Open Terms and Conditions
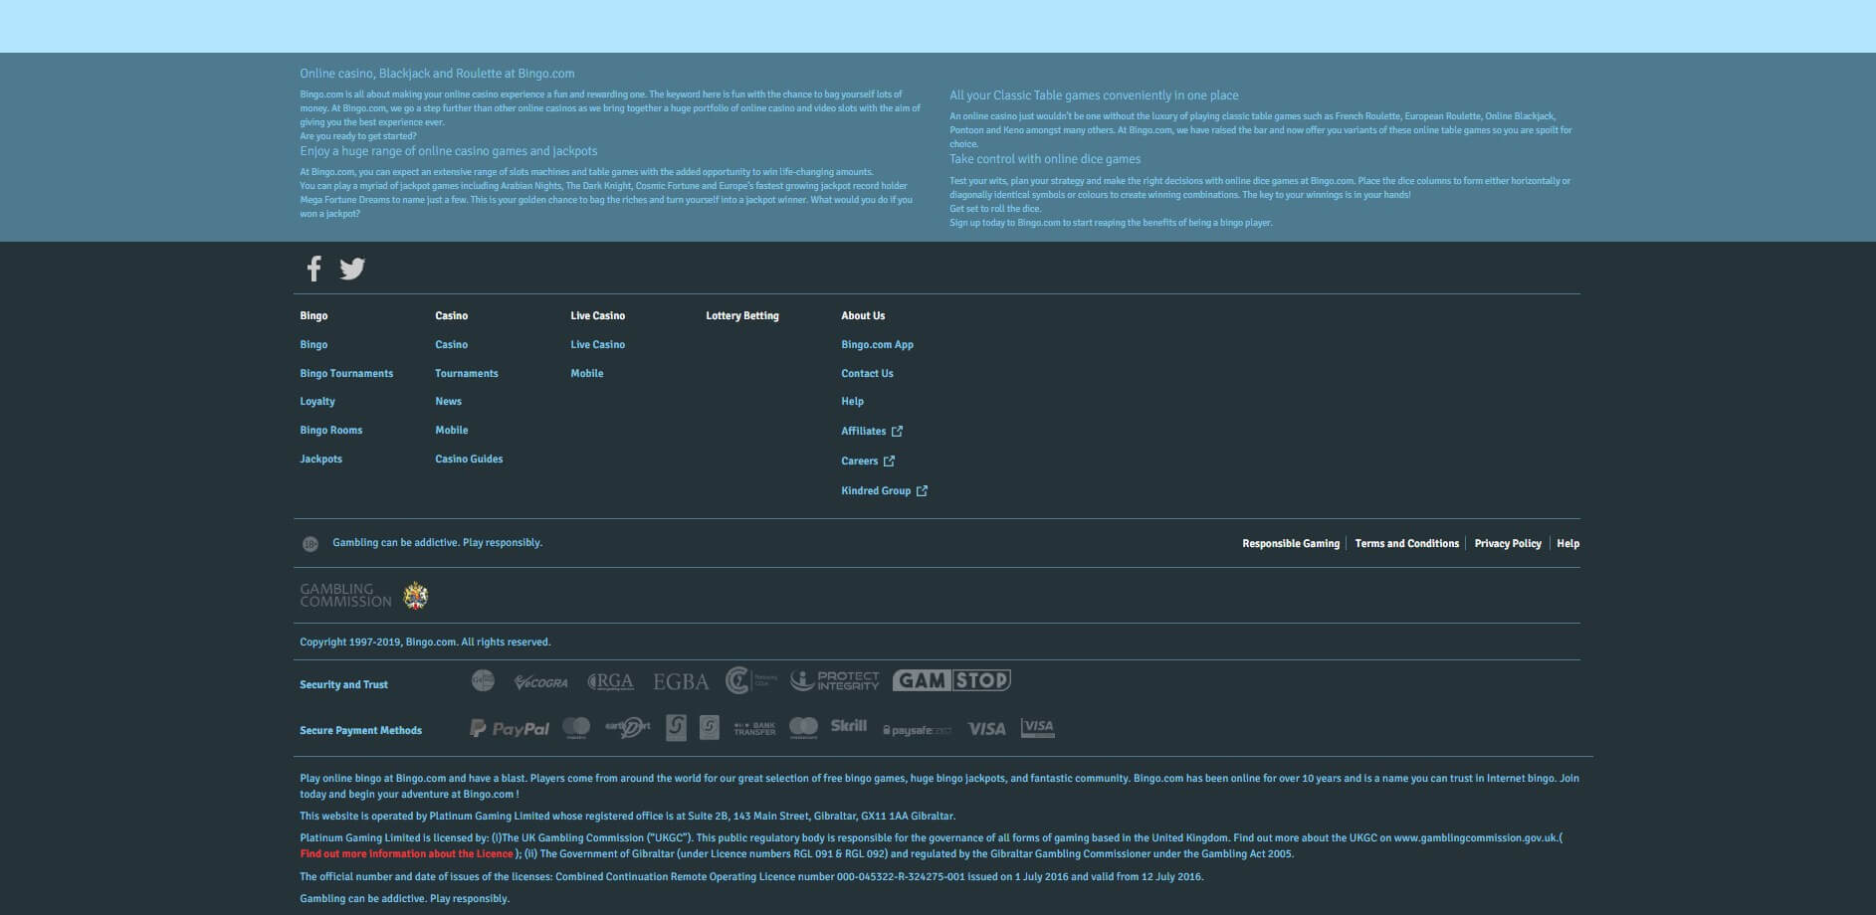1876x915 pixels. coord(1406,544)
